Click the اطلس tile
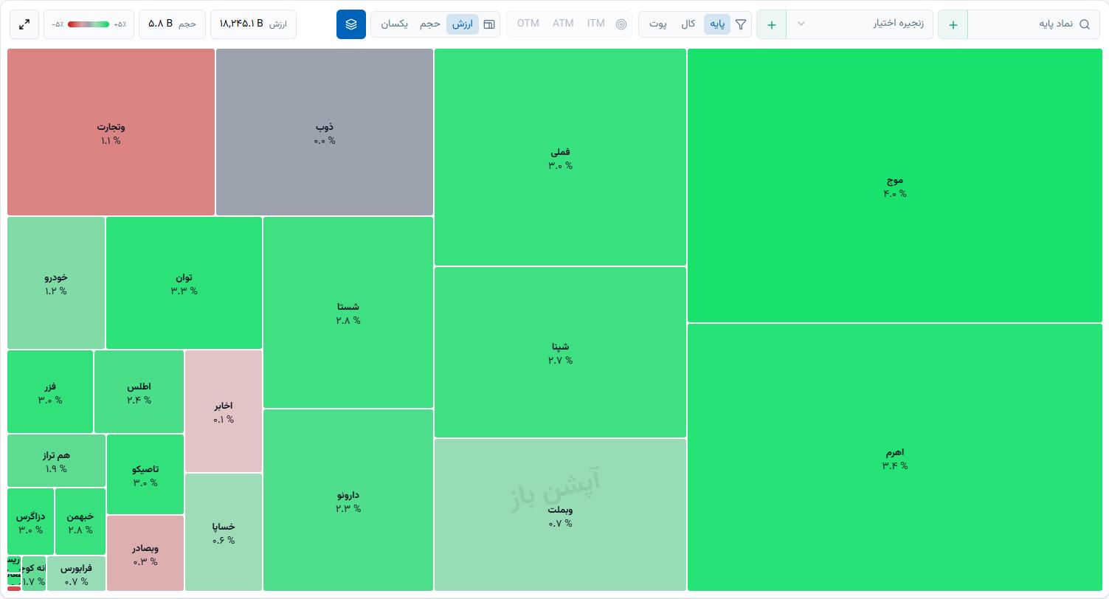Viewport: 1109px width, 599px height. click(x=139, y=392)
